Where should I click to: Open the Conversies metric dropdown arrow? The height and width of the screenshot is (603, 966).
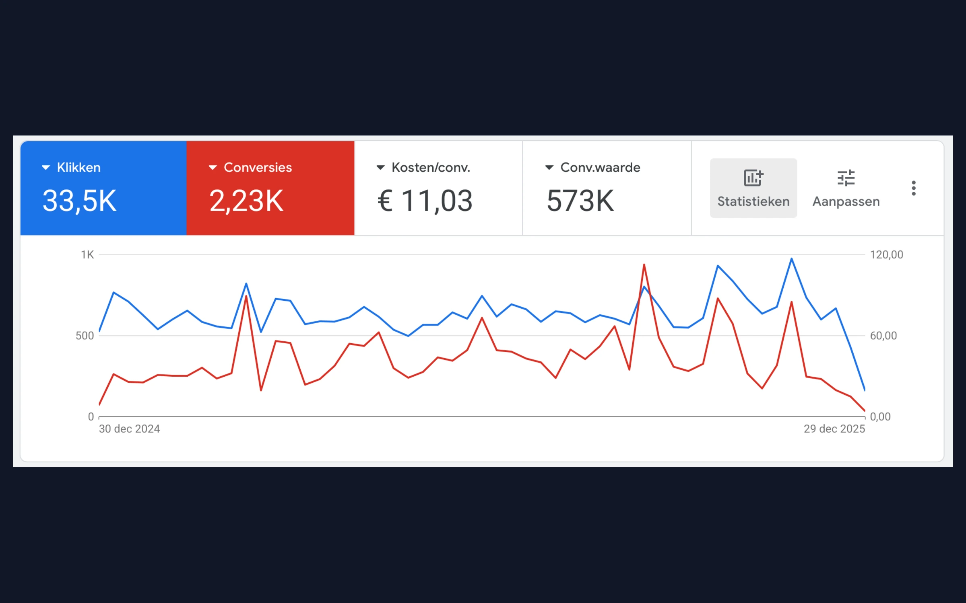(x=213, y=168)
